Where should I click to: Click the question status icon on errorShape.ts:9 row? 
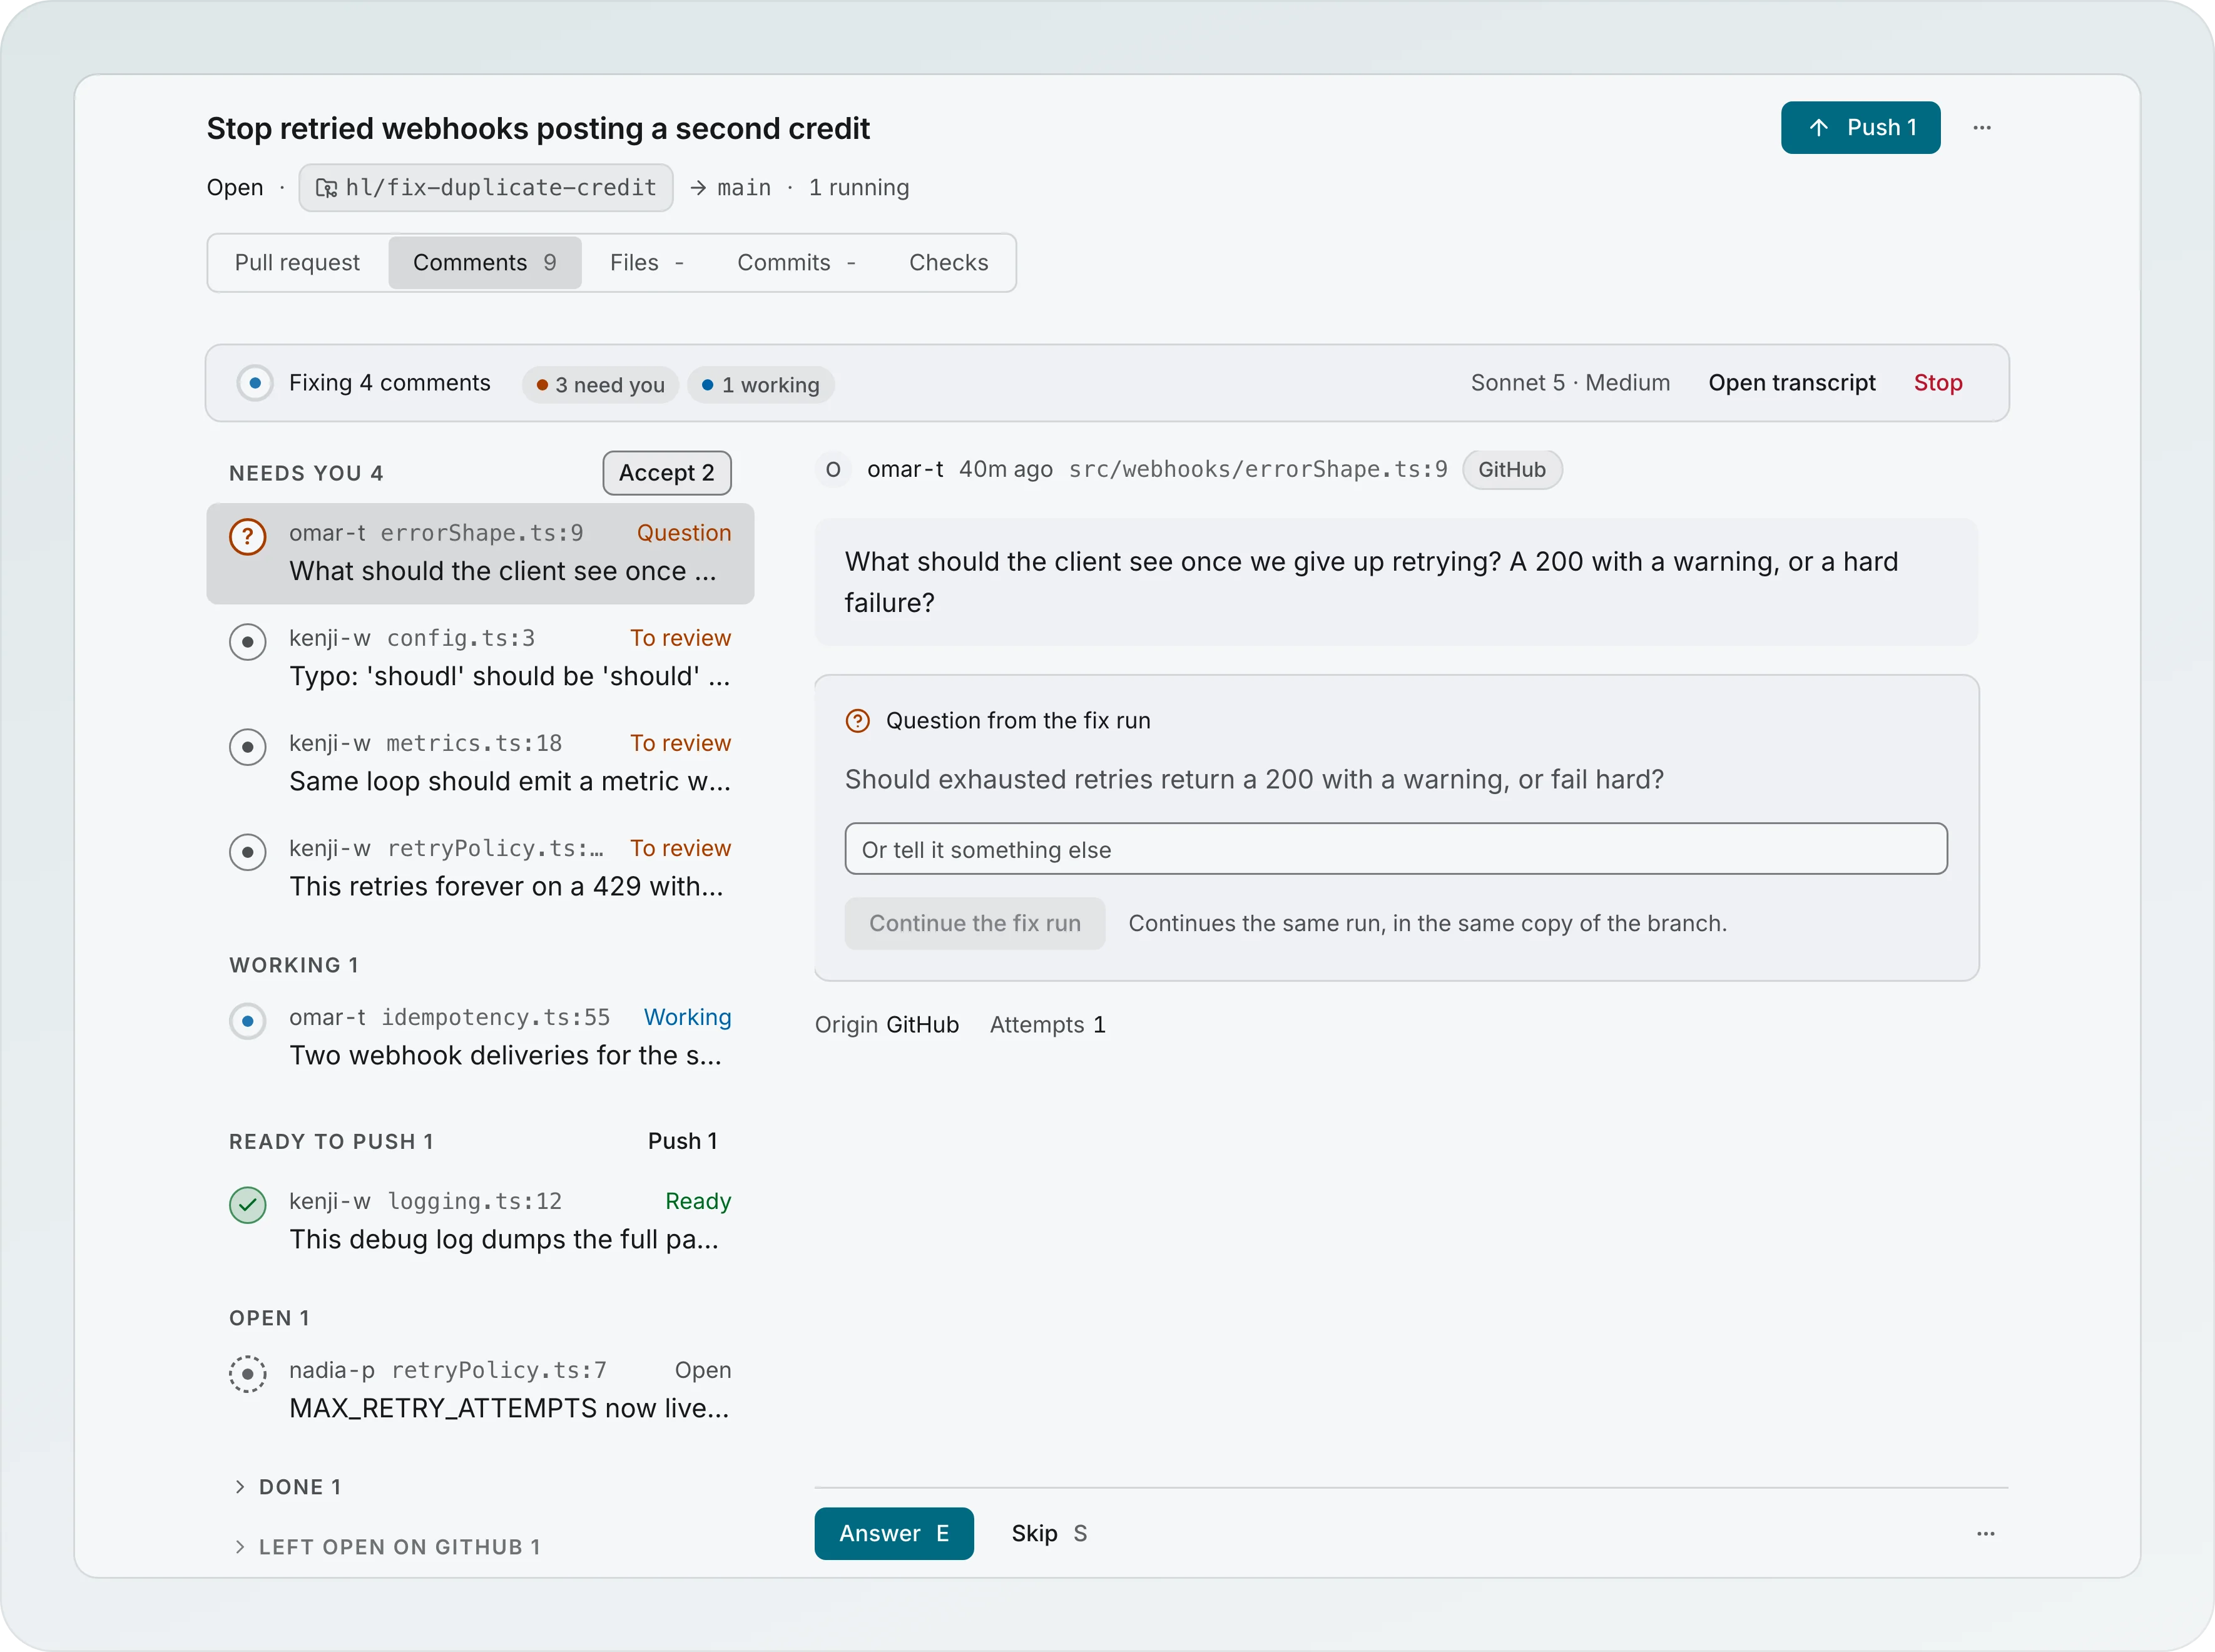click(x=247, y=537)
